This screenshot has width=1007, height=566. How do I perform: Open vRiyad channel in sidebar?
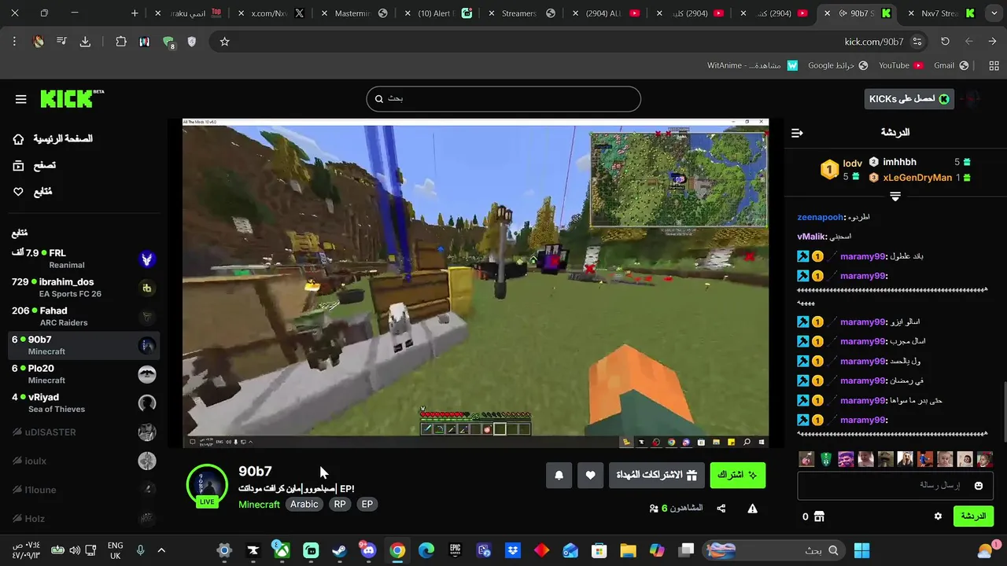pos(83,403)
